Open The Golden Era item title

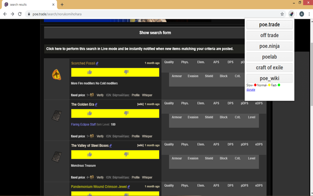point(82,105)
